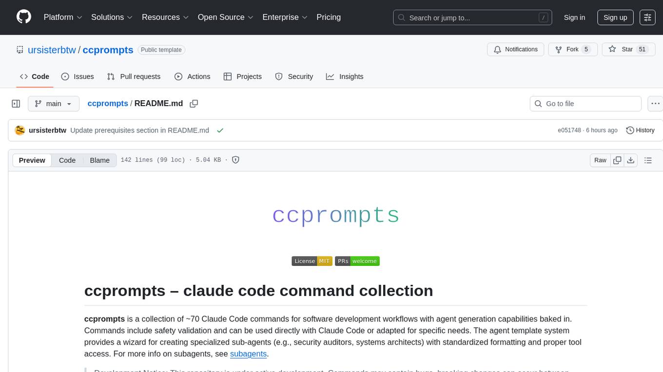This screenshot has height=372, width=663.
Task: Open GitHub home via Octocat logo
Action: pyautogui.click(x=24, y=17)
